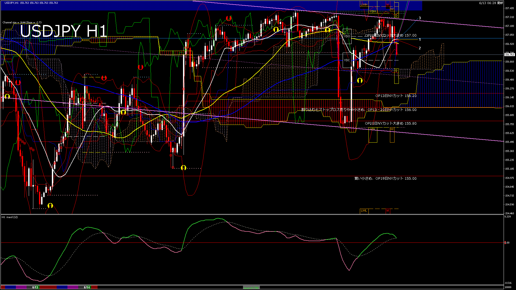516x290 pixels.
Task: Click the yellow D label near the 157.310 level
Action: pos(396,16)
